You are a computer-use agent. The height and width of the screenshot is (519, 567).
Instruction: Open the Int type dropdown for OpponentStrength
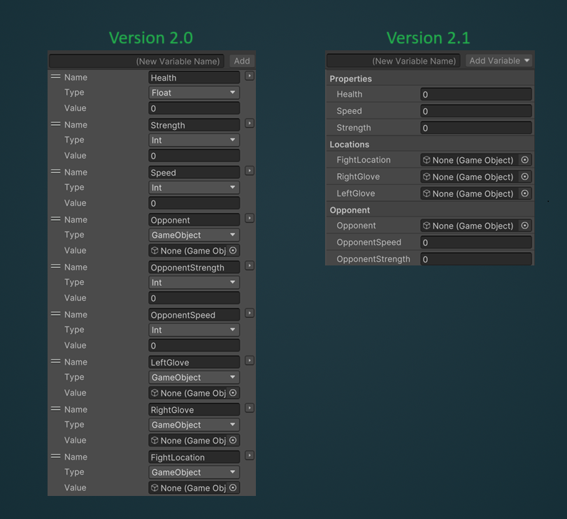pyautogui.click(x=194, y=282)
